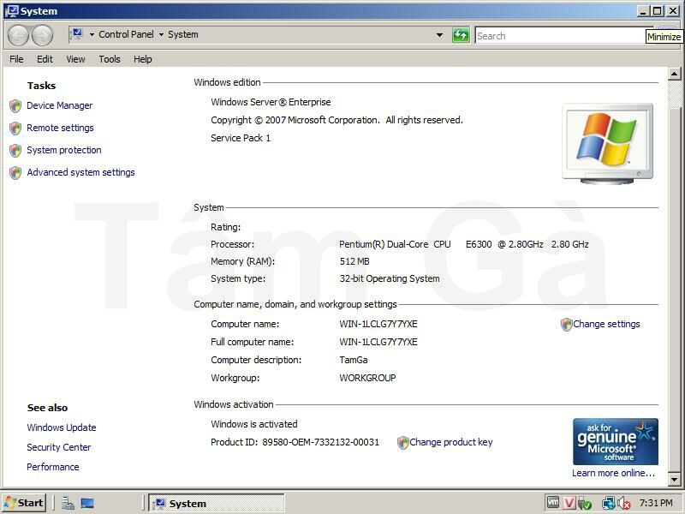Viewport: 685px width, 514px height.
Task: Open Security Center link
Action: pyautogui.click(x=59, y=447)
